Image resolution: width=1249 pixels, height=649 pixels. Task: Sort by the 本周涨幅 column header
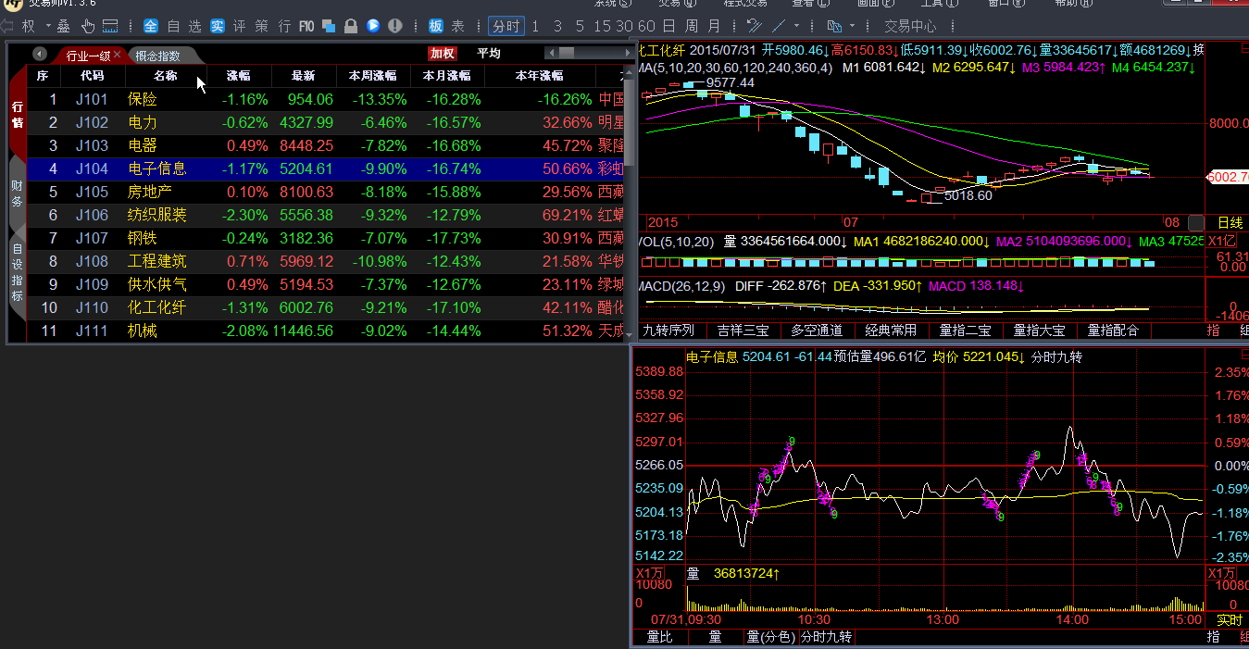pos(372,76)
